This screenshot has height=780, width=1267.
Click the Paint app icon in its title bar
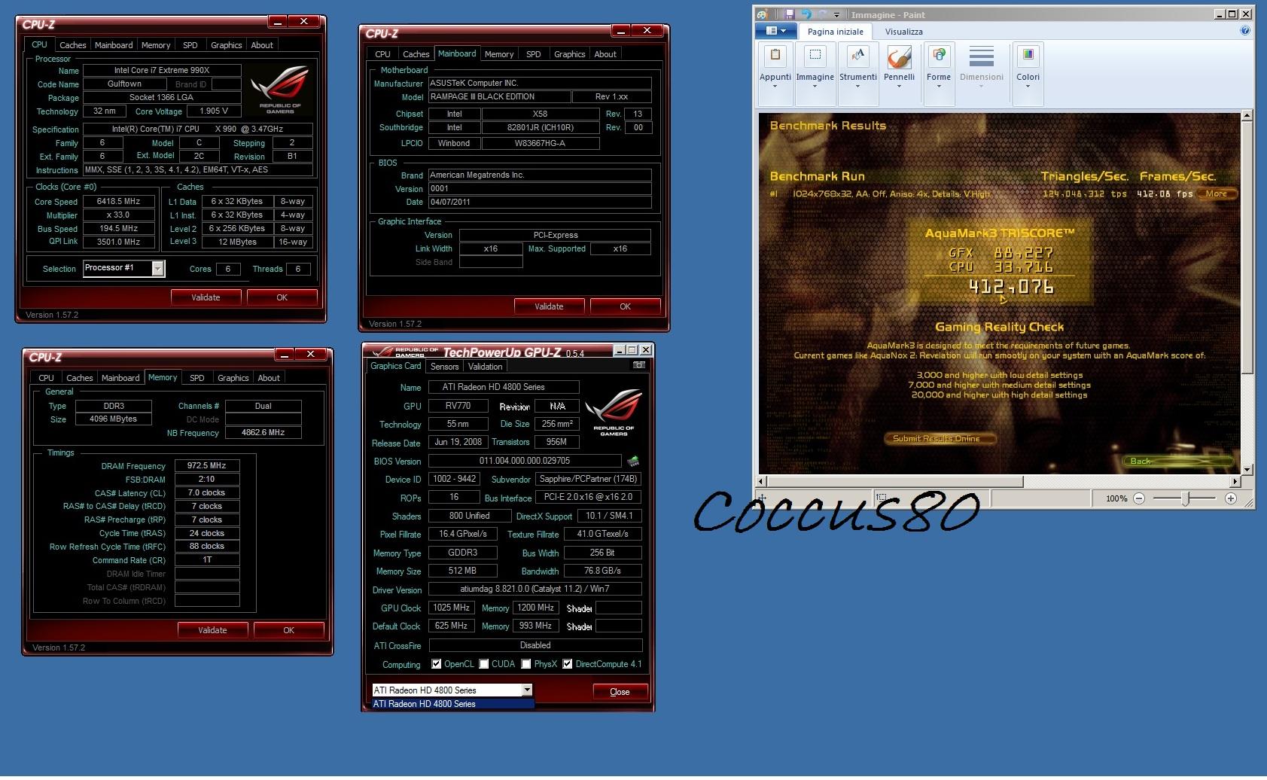pos(763,14)
